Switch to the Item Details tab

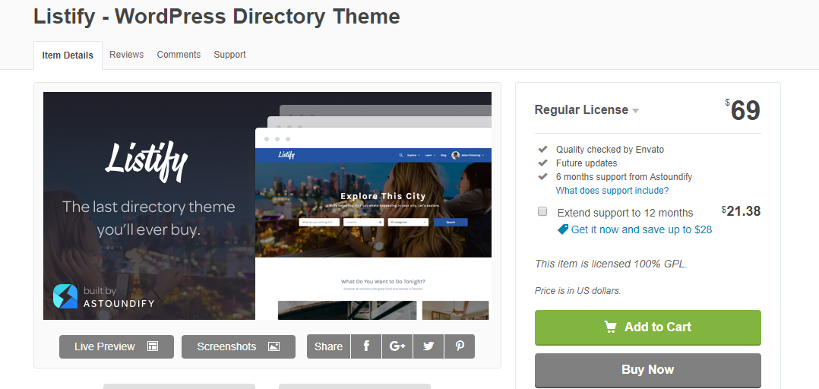click(68, 55)
